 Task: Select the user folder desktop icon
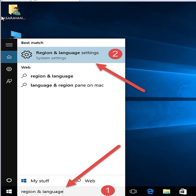[x=14, y=12]
